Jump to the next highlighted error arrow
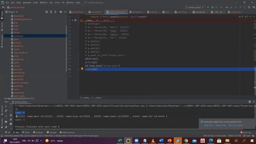The width and height of the screenshot is (256, 144). coord(254,16)
